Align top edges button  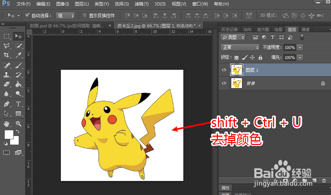click(x=127, y=15)
